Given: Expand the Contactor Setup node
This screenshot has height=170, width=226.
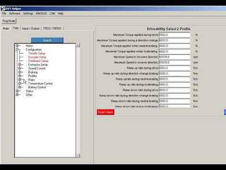Looking at the screenshot, I should [20, 65].
